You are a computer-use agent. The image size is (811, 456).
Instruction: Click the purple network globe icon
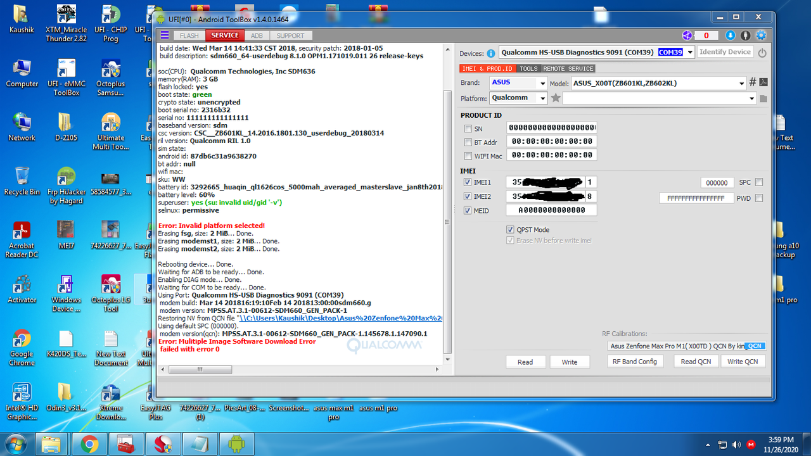click(x=687, y=35)
